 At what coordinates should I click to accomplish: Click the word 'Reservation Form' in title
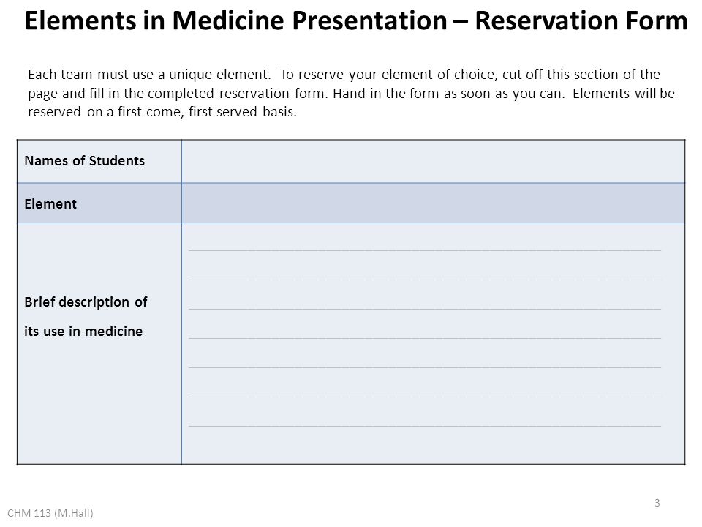pos(581,20)
